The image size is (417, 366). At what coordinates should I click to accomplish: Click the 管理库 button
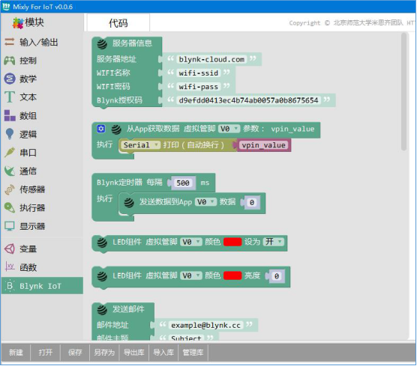point(193,353)
